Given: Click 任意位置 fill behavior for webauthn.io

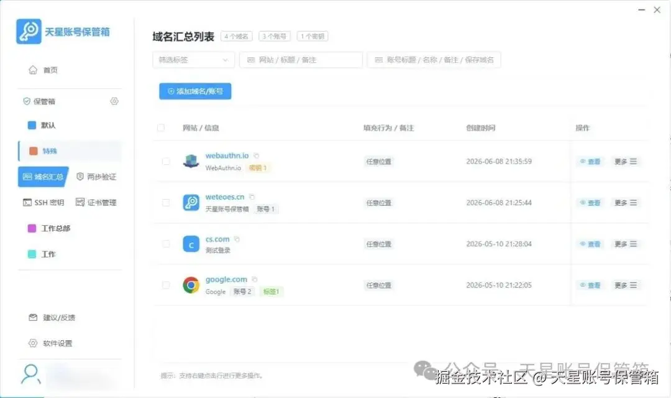Looking at the screenshot, I should (x=379, y=162).
